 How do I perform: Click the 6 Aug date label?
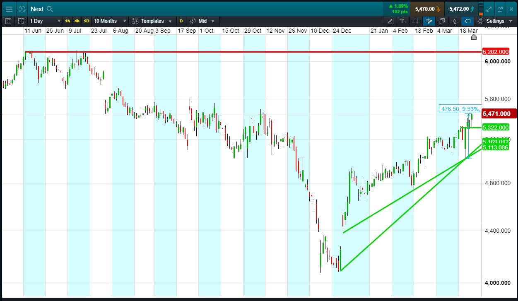pyautogui.click(x=120, y=31)
